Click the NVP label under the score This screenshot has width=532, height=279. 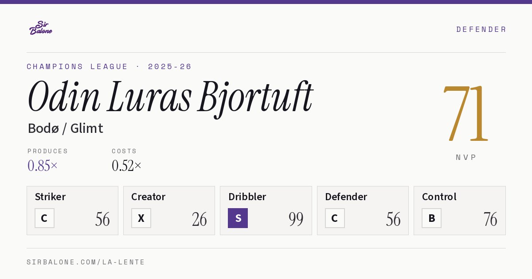[466, 157]
